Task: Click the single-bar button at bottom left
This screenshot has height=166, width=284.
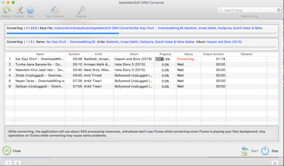Action: point(9,163)
